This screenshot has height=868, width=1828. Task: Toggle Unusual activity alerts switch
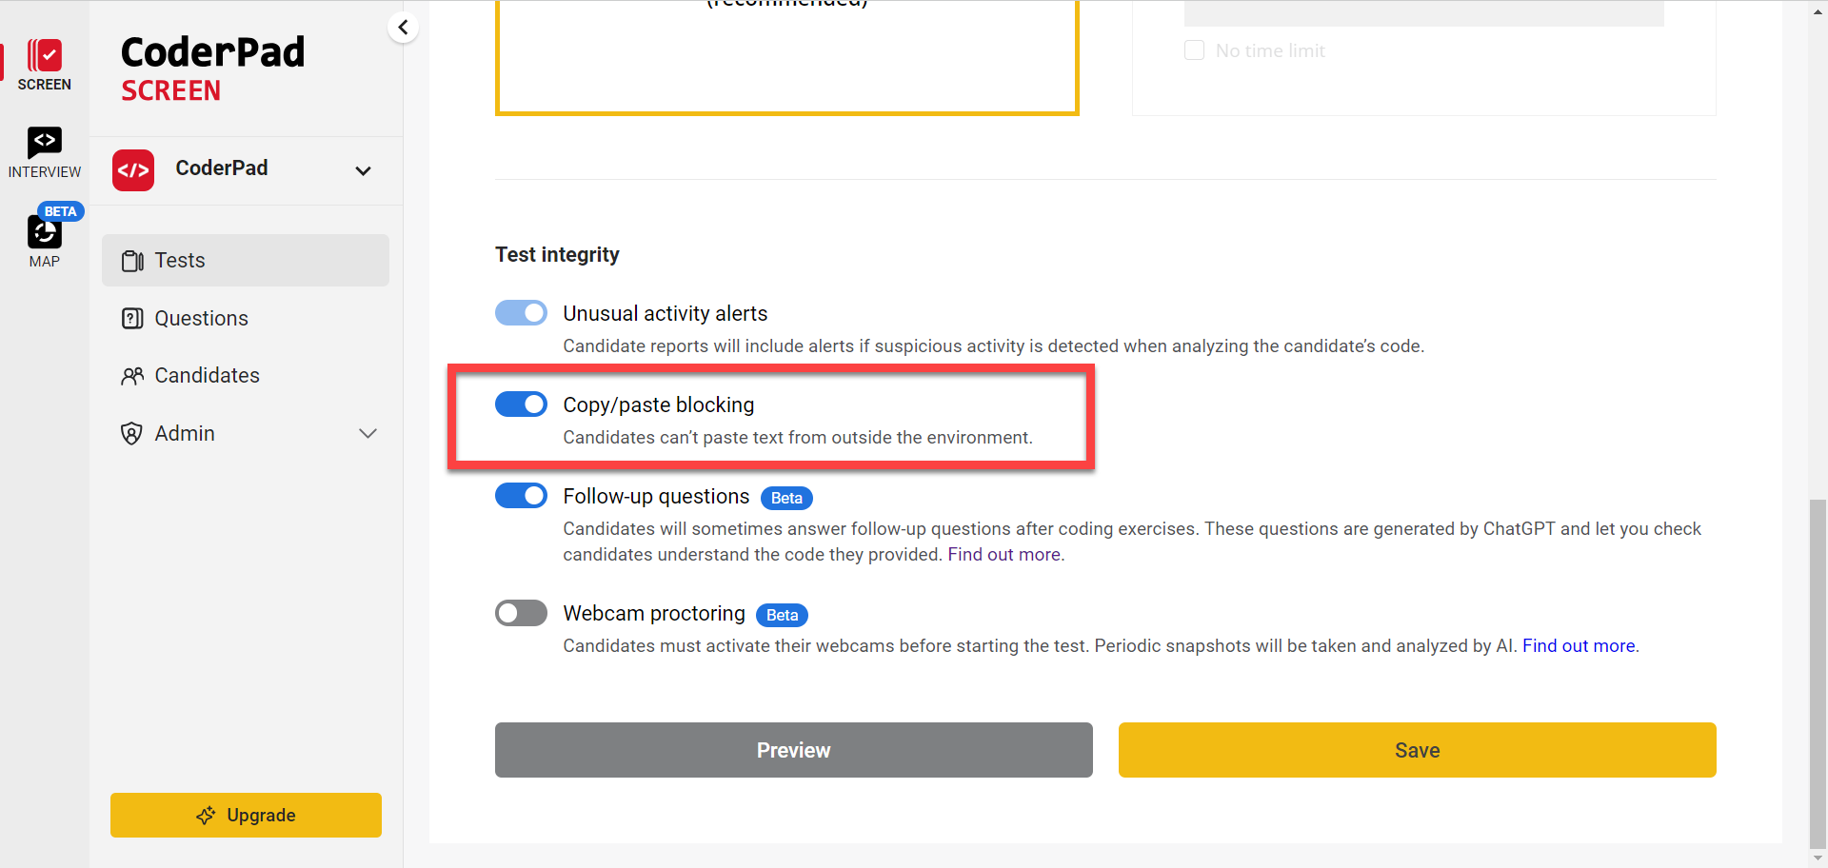pyautogui.click(x=521, y=313)
